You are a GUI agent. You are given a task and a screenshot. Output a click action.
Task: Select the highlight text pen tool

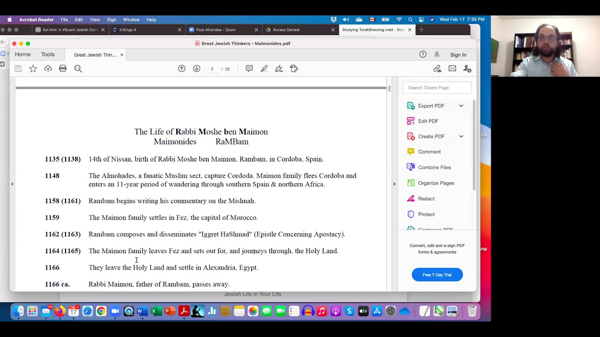tap(264, 69)
